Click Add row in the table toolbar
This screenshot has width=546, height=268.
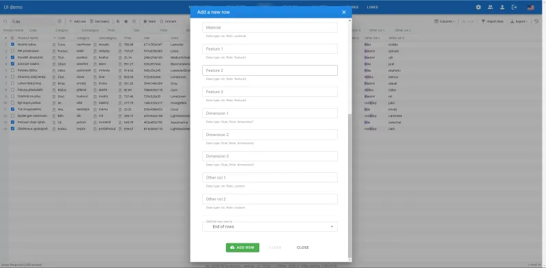pyautogui.click(x=77, y=21)
